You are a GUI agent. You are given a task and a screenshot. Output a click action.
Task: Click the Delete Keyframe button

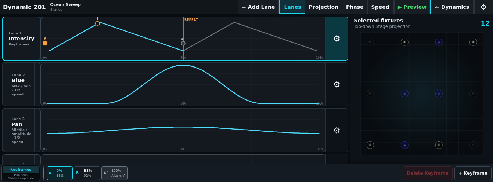click(428, 173)
